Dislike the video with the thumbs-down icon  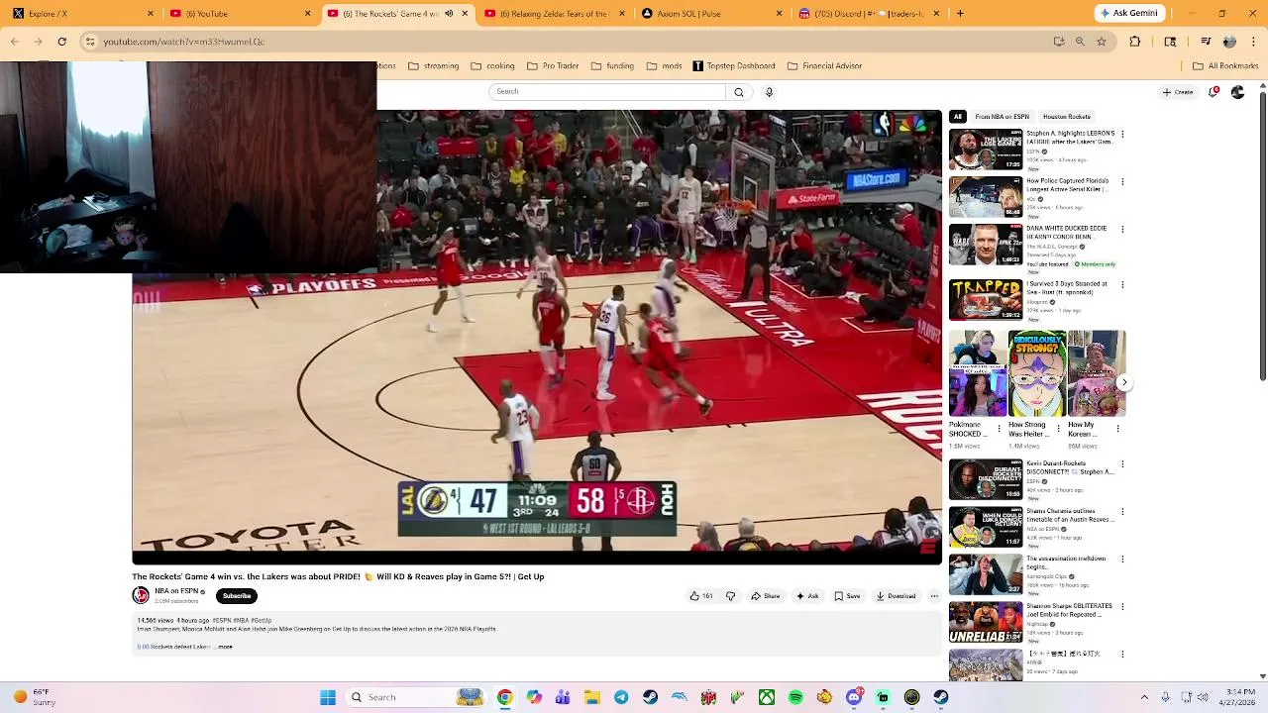(731, 596)
